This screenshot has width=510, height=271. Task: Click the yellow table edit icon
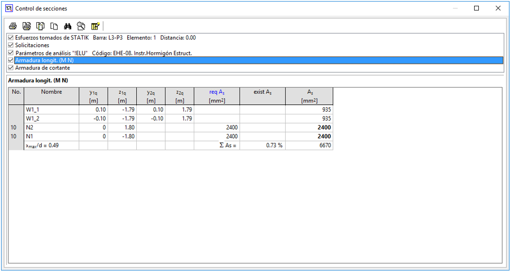coord(95,26)
